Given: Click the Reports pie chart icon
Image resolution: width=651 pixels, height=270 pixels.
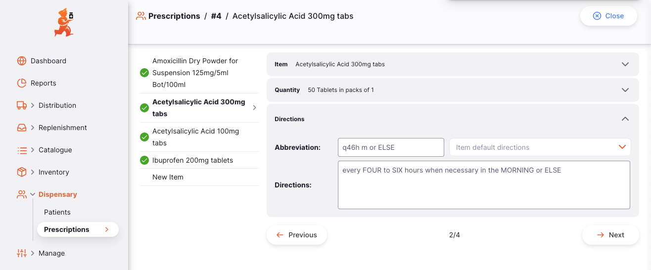Looking at the screenshot, I should point(22,83).
